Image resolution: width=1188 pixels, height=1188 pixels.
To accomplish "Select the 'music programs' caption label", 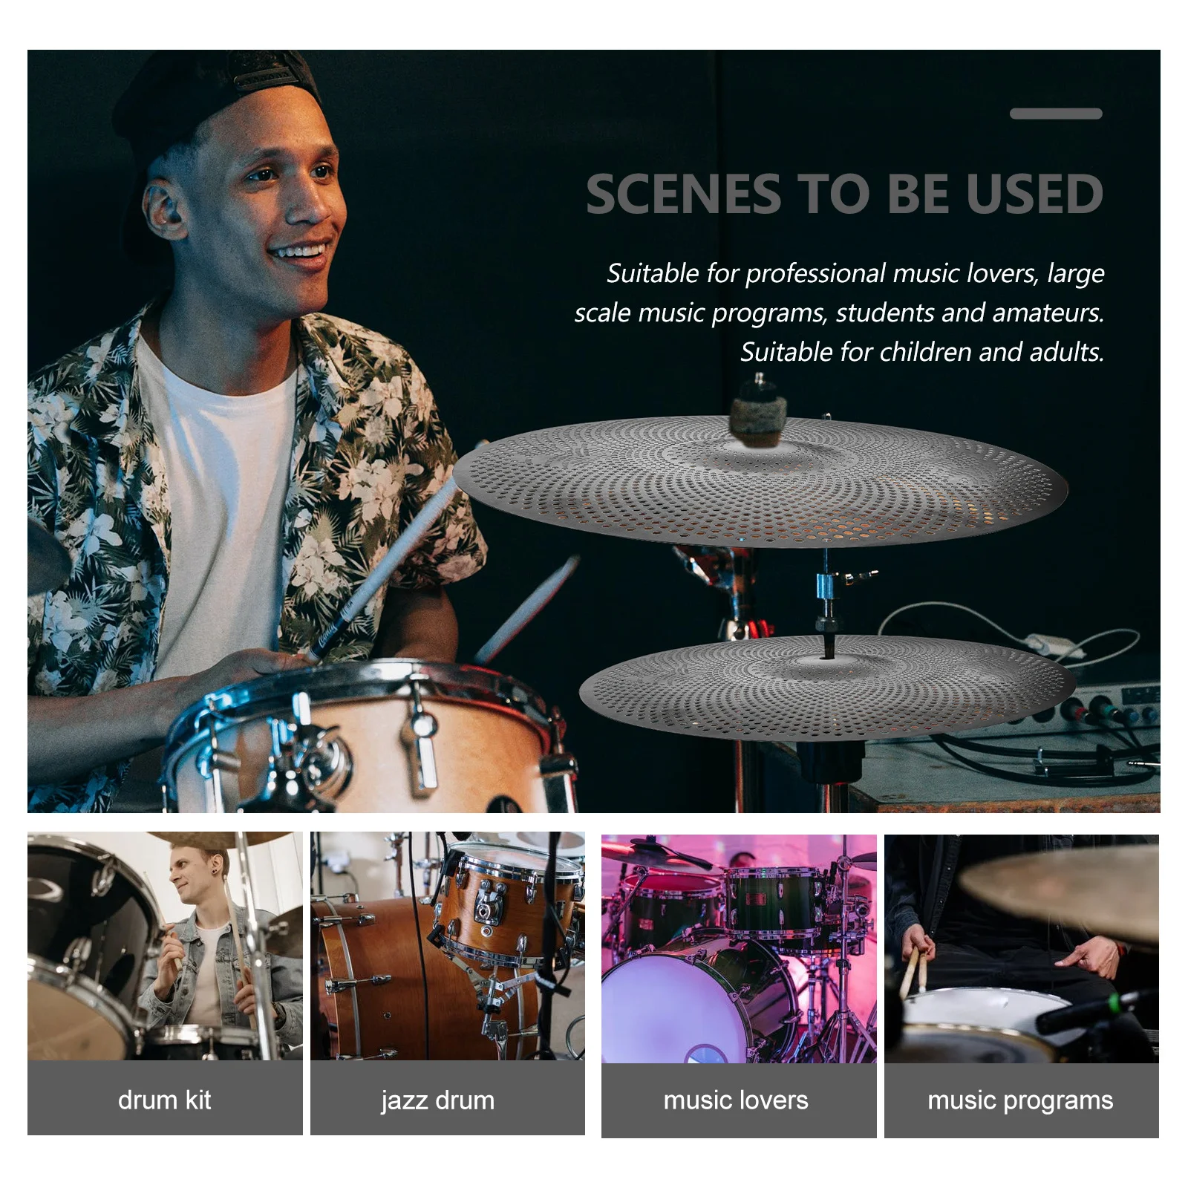I will (x=1022, y=1100).
